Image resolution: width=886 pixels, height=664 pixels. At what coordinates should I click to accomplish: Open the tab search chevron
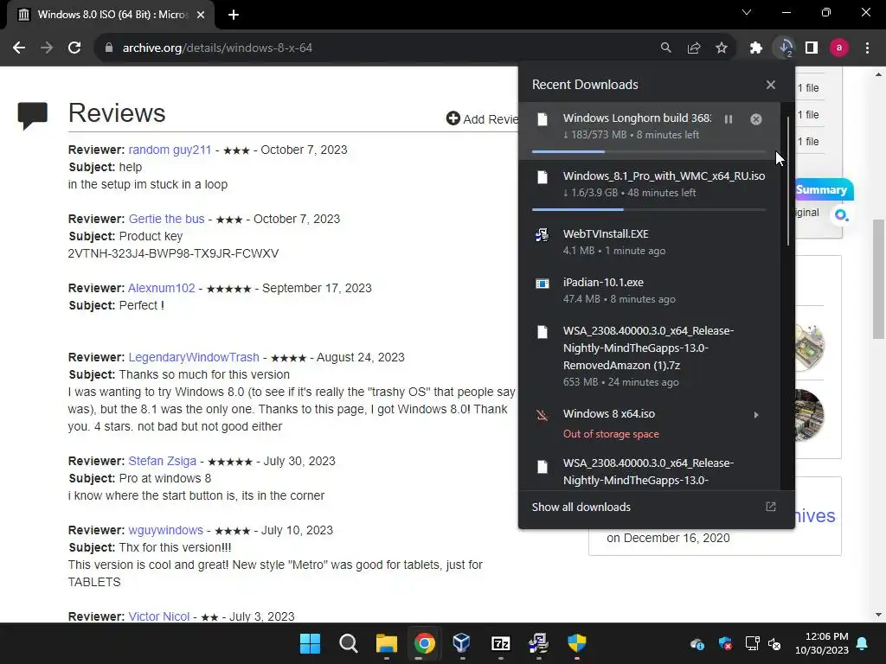[747, 12]
